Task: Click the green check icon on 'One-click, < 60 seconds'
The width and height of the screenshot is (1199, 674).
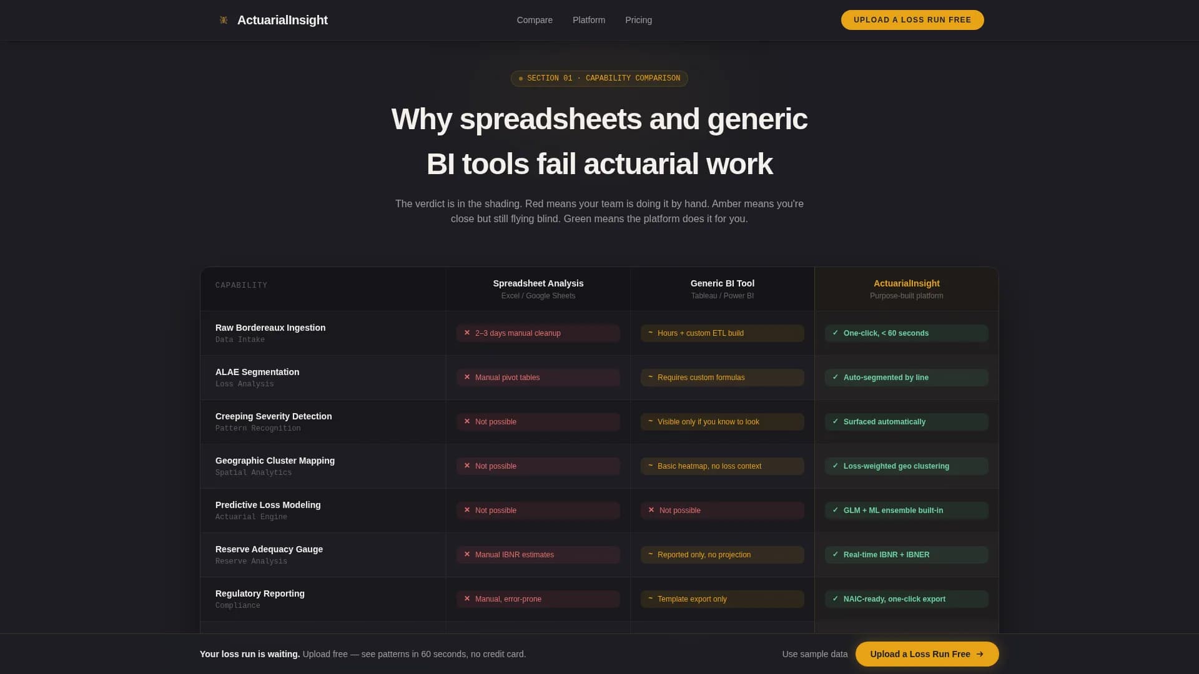Action: pyautogui.click(x=836, y=333)
